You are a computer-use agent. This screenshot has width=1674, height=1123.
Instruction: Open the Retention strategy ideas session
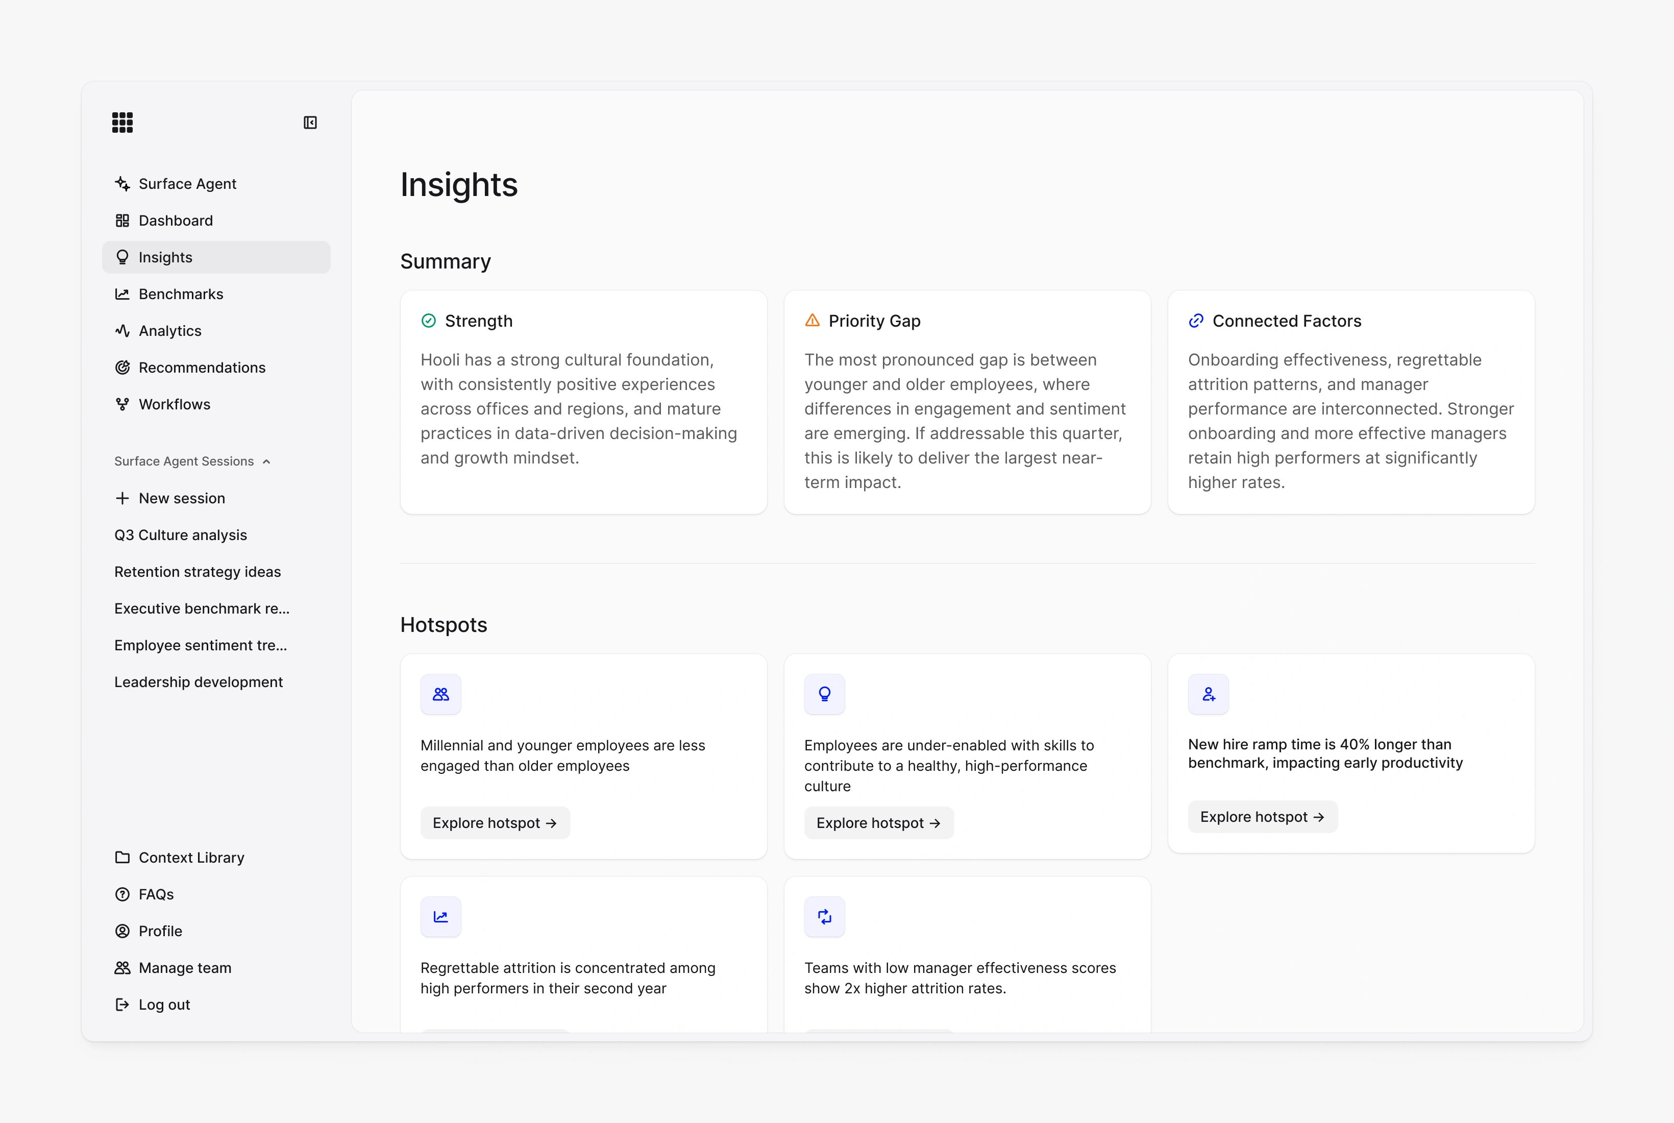(216, 572)
